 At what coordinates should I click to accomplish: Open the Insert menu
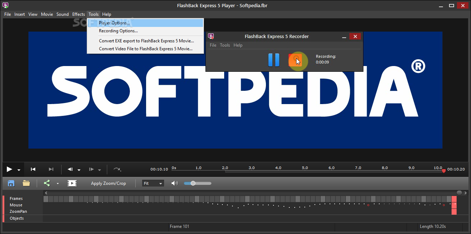pyautogui.click(x=19, y=14)
